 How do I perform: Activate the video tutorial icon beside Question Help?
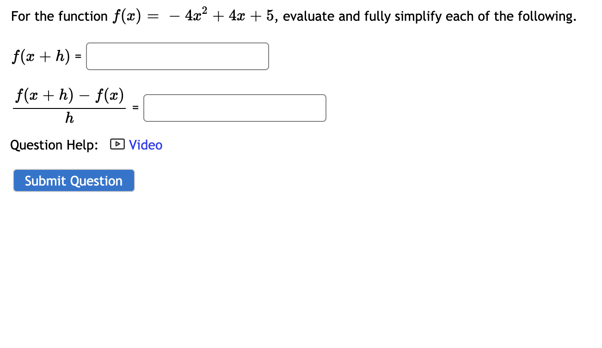pyautogui.click(x=117, y=144)
